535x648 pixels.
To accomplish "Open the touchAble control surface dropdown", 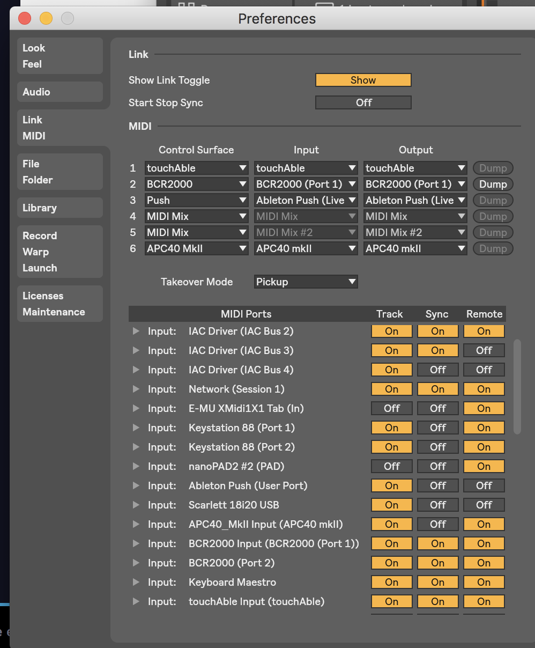I will tap(197, 168).
